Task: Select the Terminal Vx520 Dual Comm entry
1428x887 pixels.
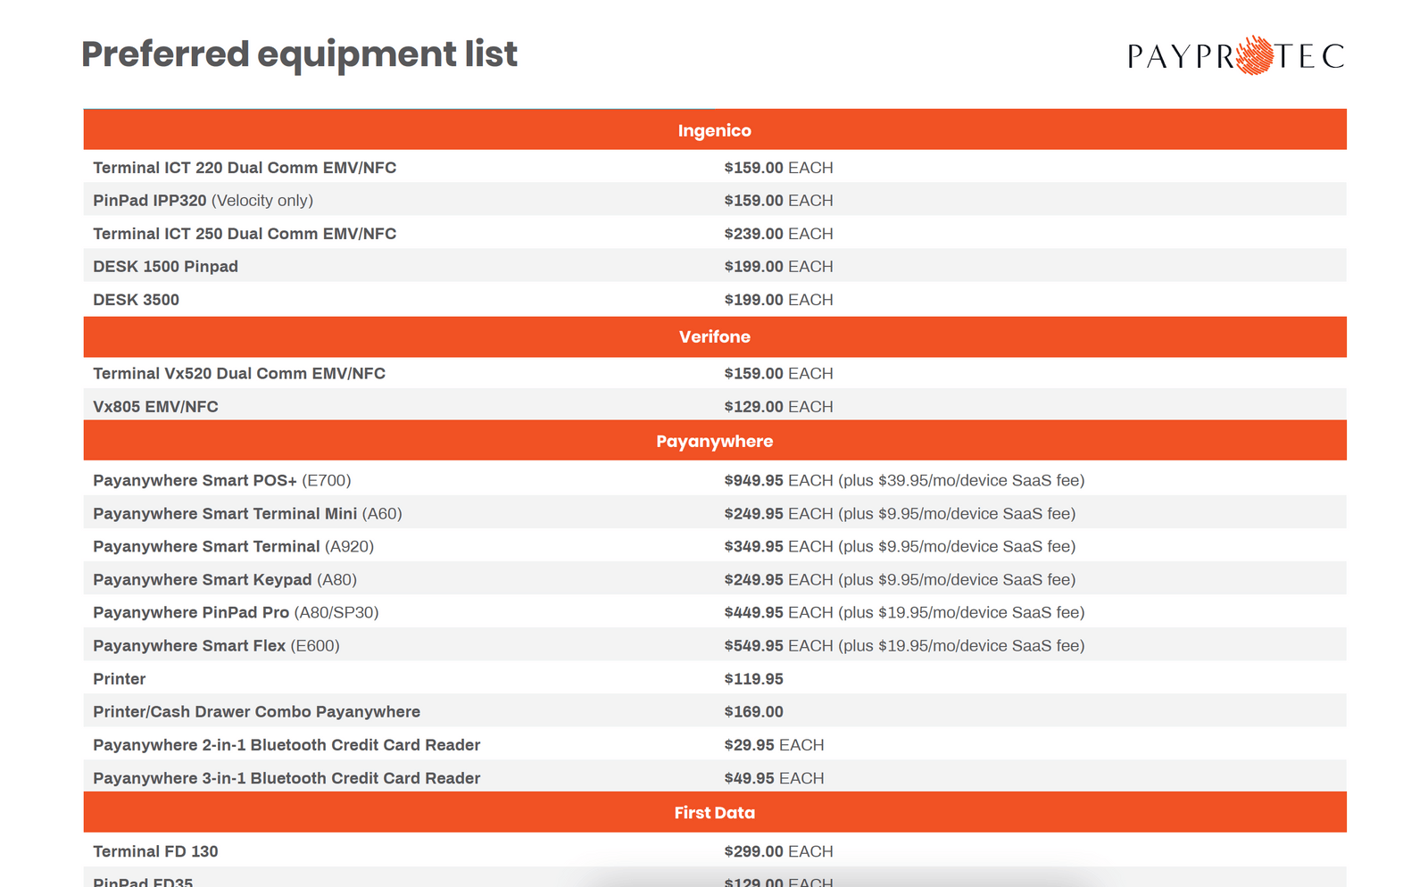Action: click(239, 373)
